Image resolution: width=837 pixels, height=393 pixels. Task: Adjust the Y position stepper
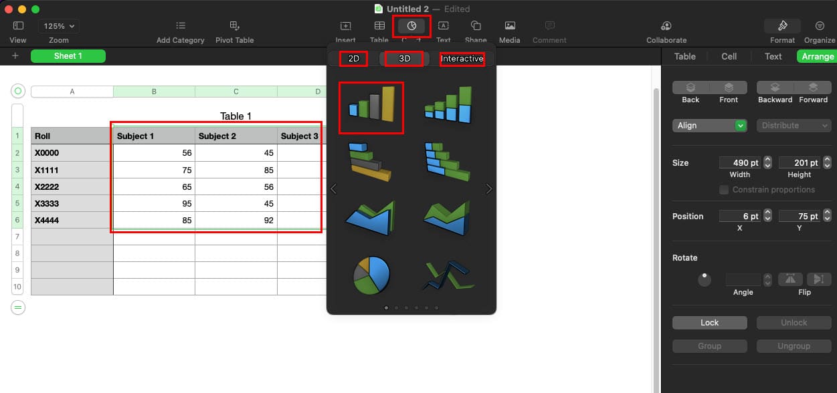point(827,216)
